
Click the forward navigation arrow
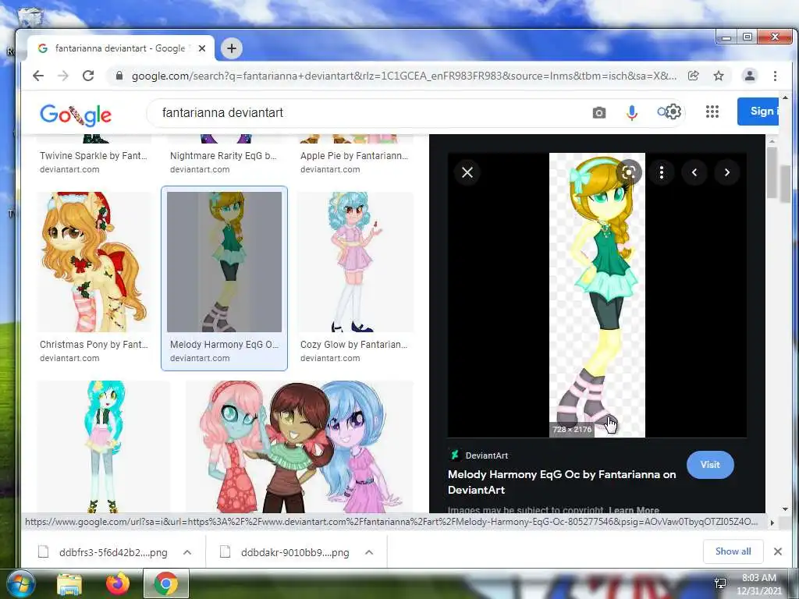pyautogui.click(x=63, y=76)
